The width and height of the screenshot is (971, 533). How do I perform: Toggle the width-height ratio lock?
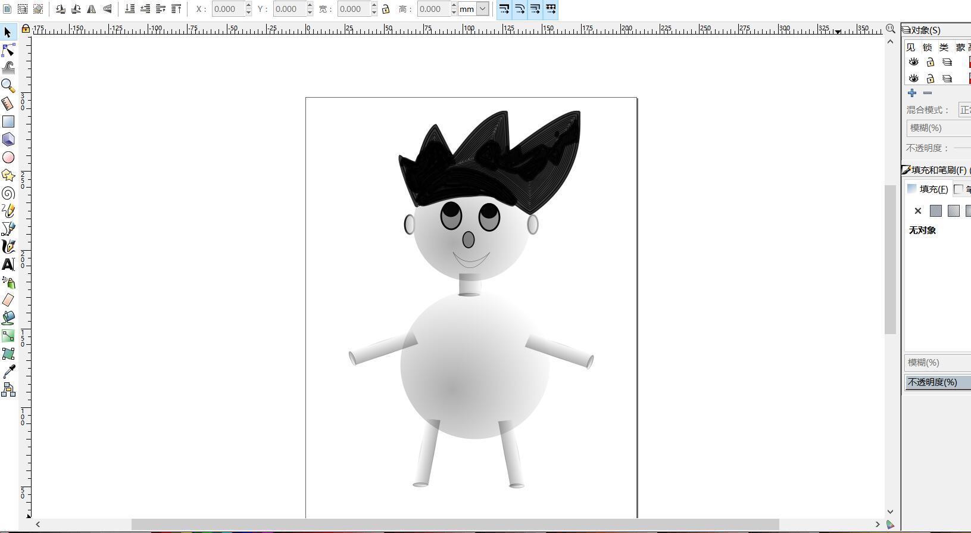386,9
